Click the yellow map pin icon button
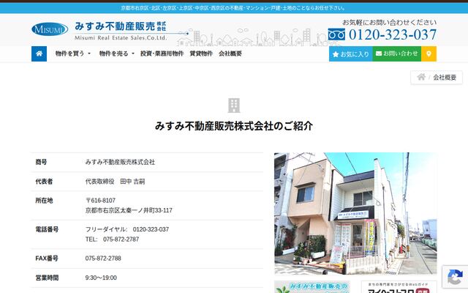Image resolution: width=468 pixels, height=293 pixels. [429, 53]
